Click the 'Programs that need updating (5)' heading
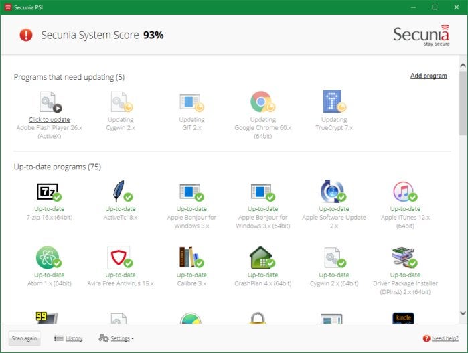Viewport: 468px width, 353px height. (69, 77)
